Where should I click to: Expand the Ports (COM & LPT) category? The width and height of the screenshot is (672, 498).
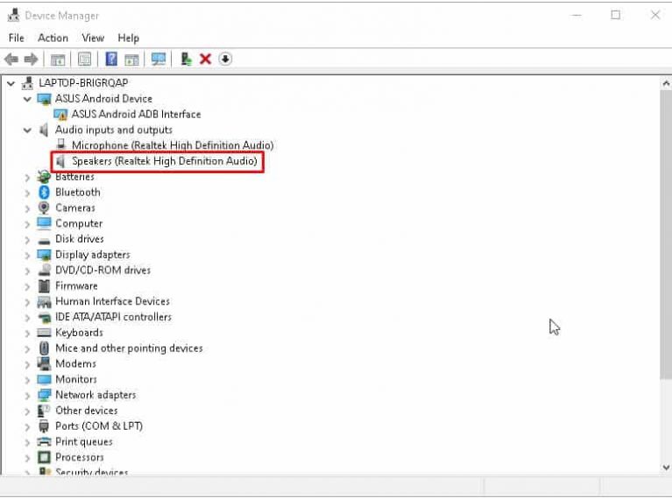click(27, 426)
